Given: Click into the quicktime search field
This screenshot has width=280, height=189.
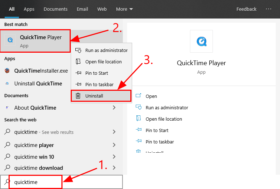Looking at the screenshot, I should click(x=61, y=182).
